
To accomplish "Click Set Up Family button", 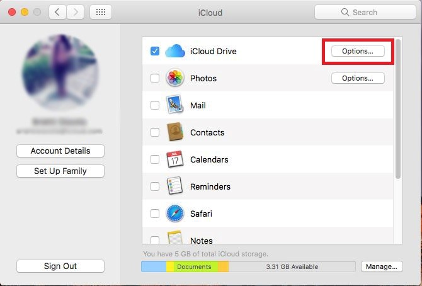I will pos(60,171).
